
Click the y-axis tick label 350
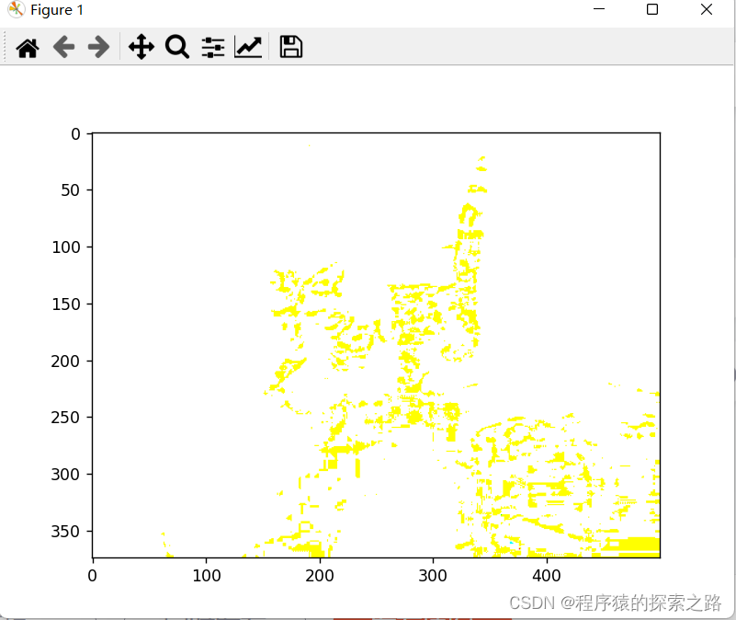pos(66,532)
